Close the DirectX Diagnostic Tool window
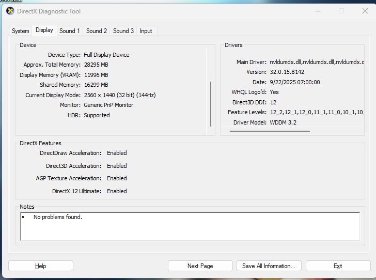Screen dimensions: 376x280 pyautogui.click(x=364, y=11)
